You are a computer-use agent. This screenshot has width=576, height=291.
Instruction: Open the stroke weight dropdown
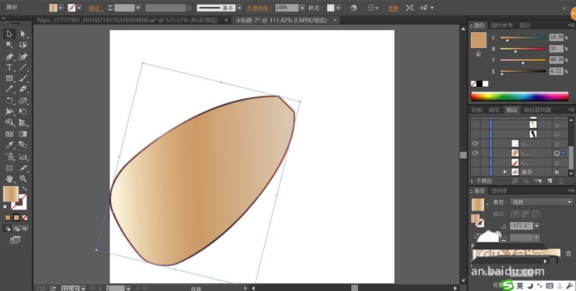click(x=138, y=7)
